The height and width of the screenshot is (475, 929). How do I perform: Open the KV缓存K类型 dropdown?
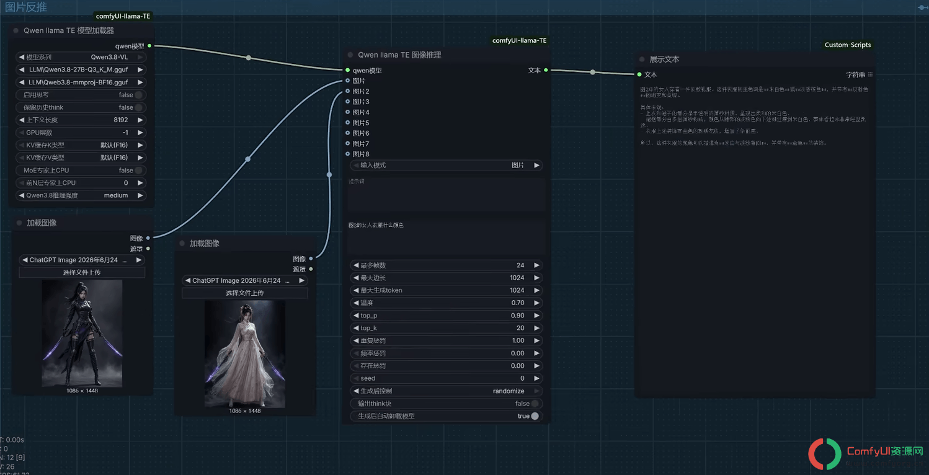(x=81, y=145)
